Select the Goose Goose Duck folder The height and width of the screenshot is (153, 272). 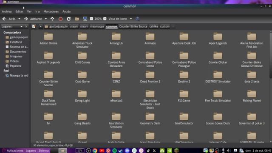coord(218,119)
